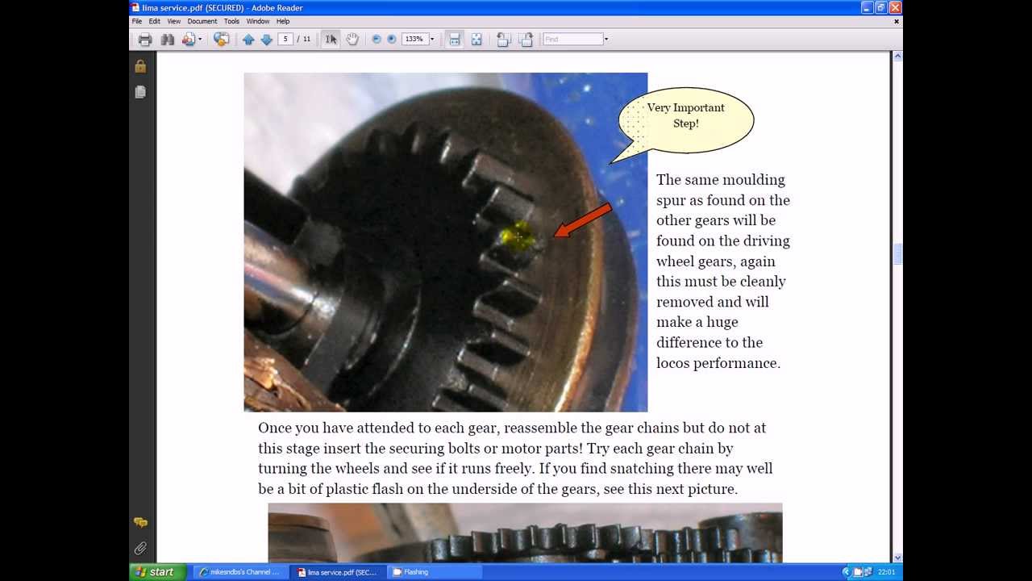Viewport: 1032px width, 581px height.
Task: Open the Document menu
Action: point(202,21)
